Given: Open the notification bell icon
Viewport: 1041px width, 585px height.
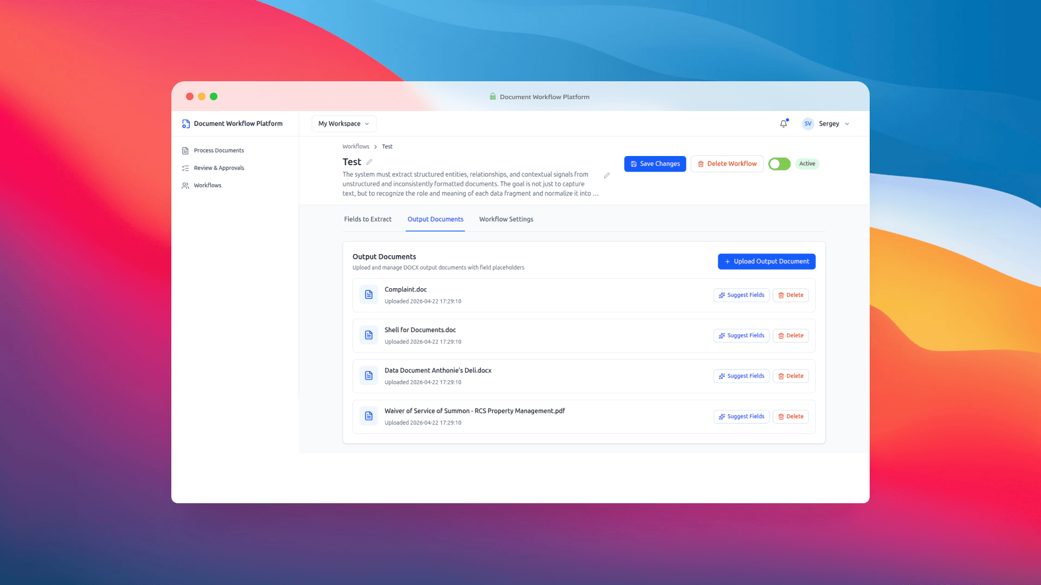Looking at the screenshot, I should [783, 123].
